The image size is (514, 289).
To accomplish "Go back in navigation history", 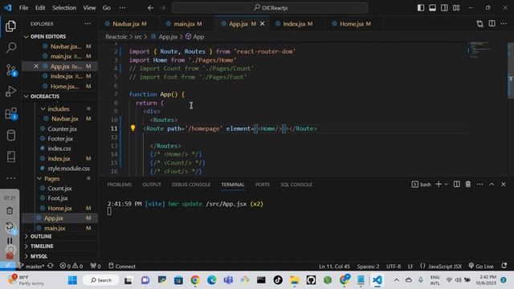I will pos(150,7).
